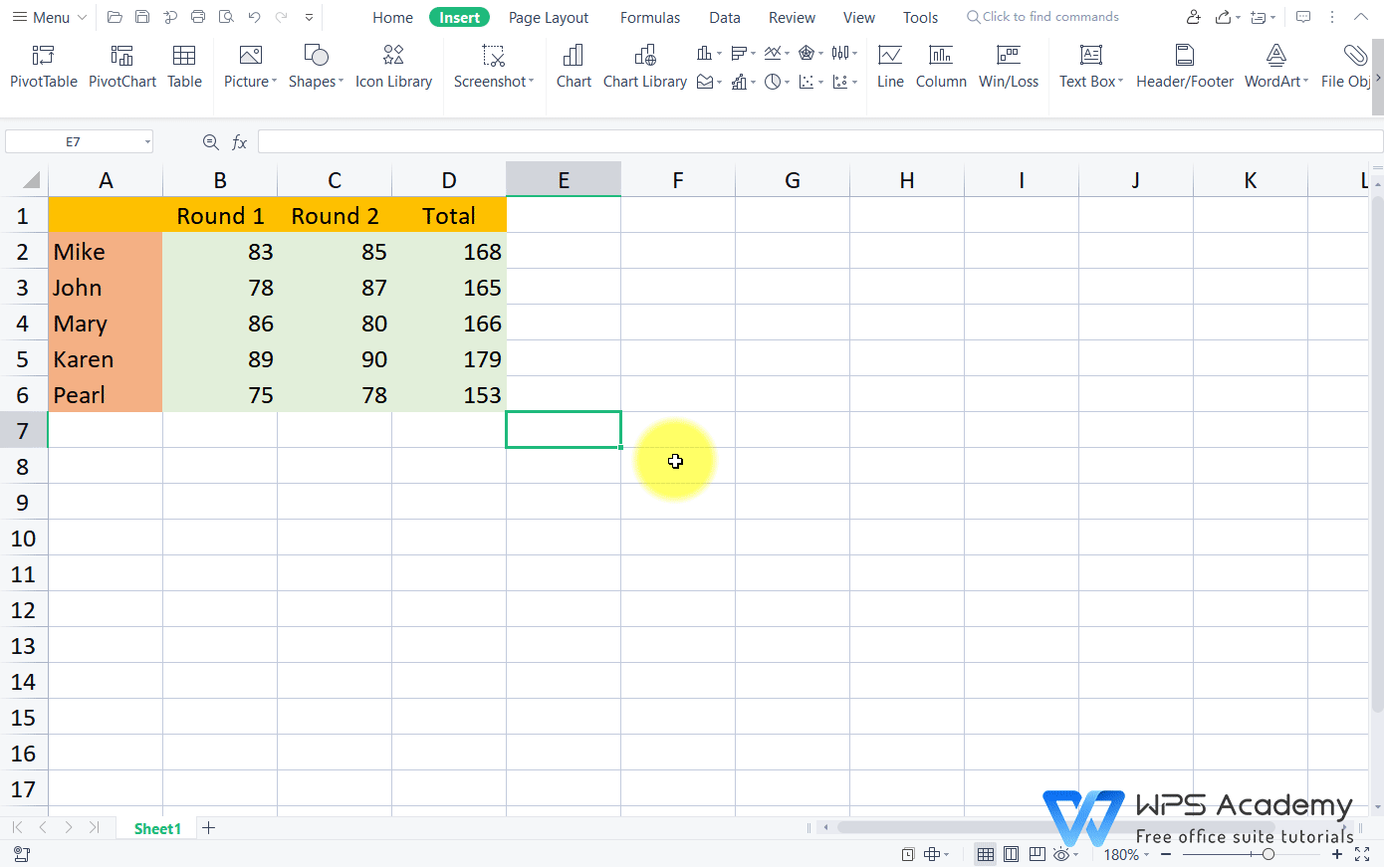Switch to Page Layout view in status bar
Image resolution: width=1384 pixels, height=867 pixels.
pyautogui.click(x=1012, y=854)
